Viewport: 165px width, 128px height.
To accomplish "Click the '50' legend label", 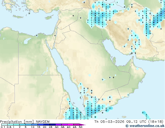I will coord(80,127).
